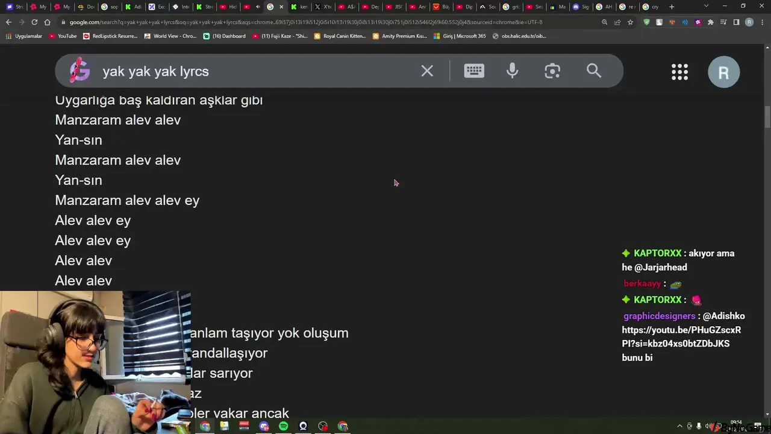
Task: Switch to the Sig tab
Action: (x=581, y=7)
